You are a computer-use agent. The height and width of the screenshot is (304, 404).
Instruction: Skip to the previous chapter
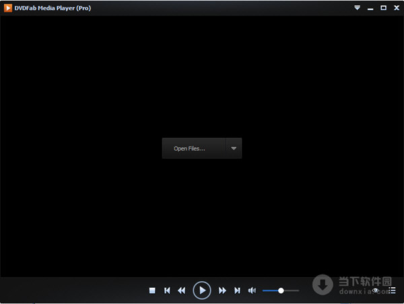coord(167,291)
